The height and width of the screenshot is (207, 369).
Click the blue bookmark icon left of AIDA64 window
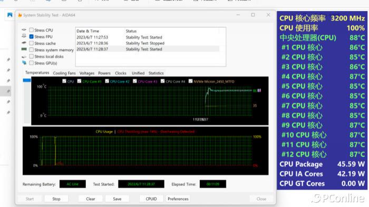coord(9,15)
